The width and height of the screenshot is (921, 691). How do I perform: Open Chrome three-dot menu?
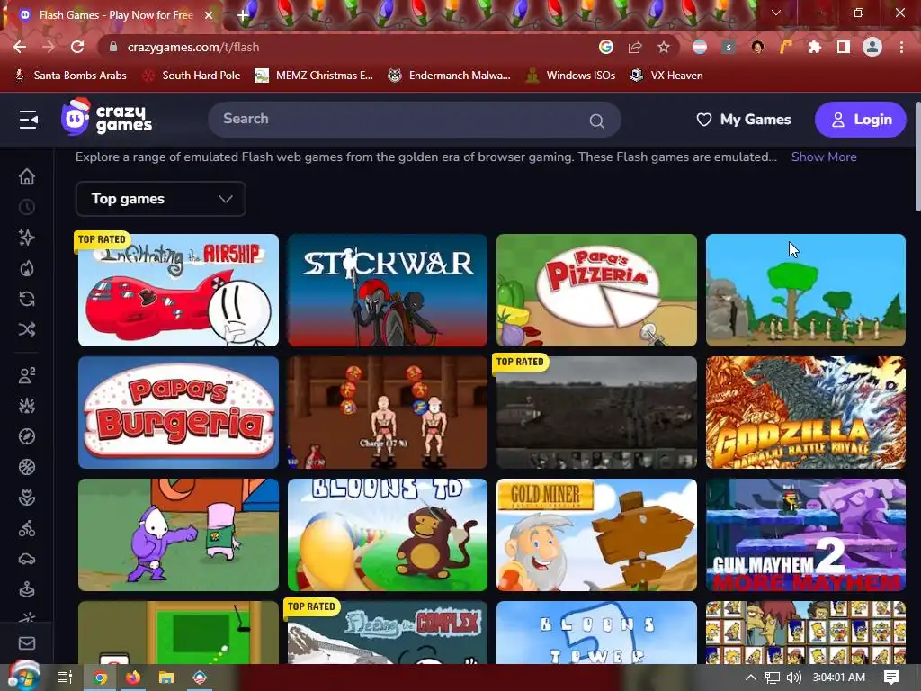click(901, 47)
